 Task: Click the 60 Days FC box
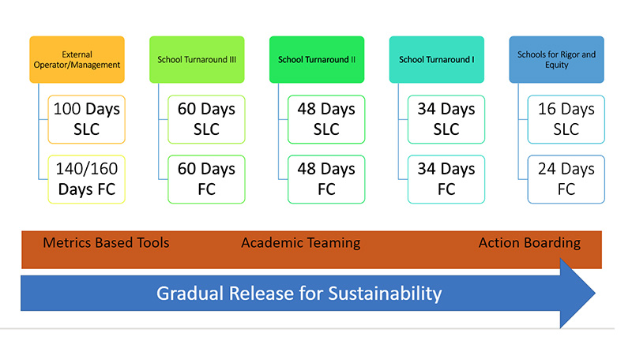[x=206, y=179]
